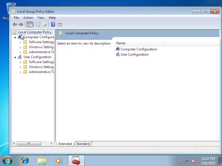
Task: Expand Administrative Templates under User Configuration
Action: (x=20, y=72)
